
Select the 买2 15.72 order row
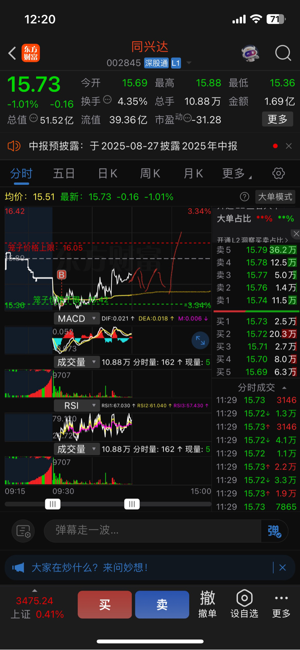[x=256, y=334]
